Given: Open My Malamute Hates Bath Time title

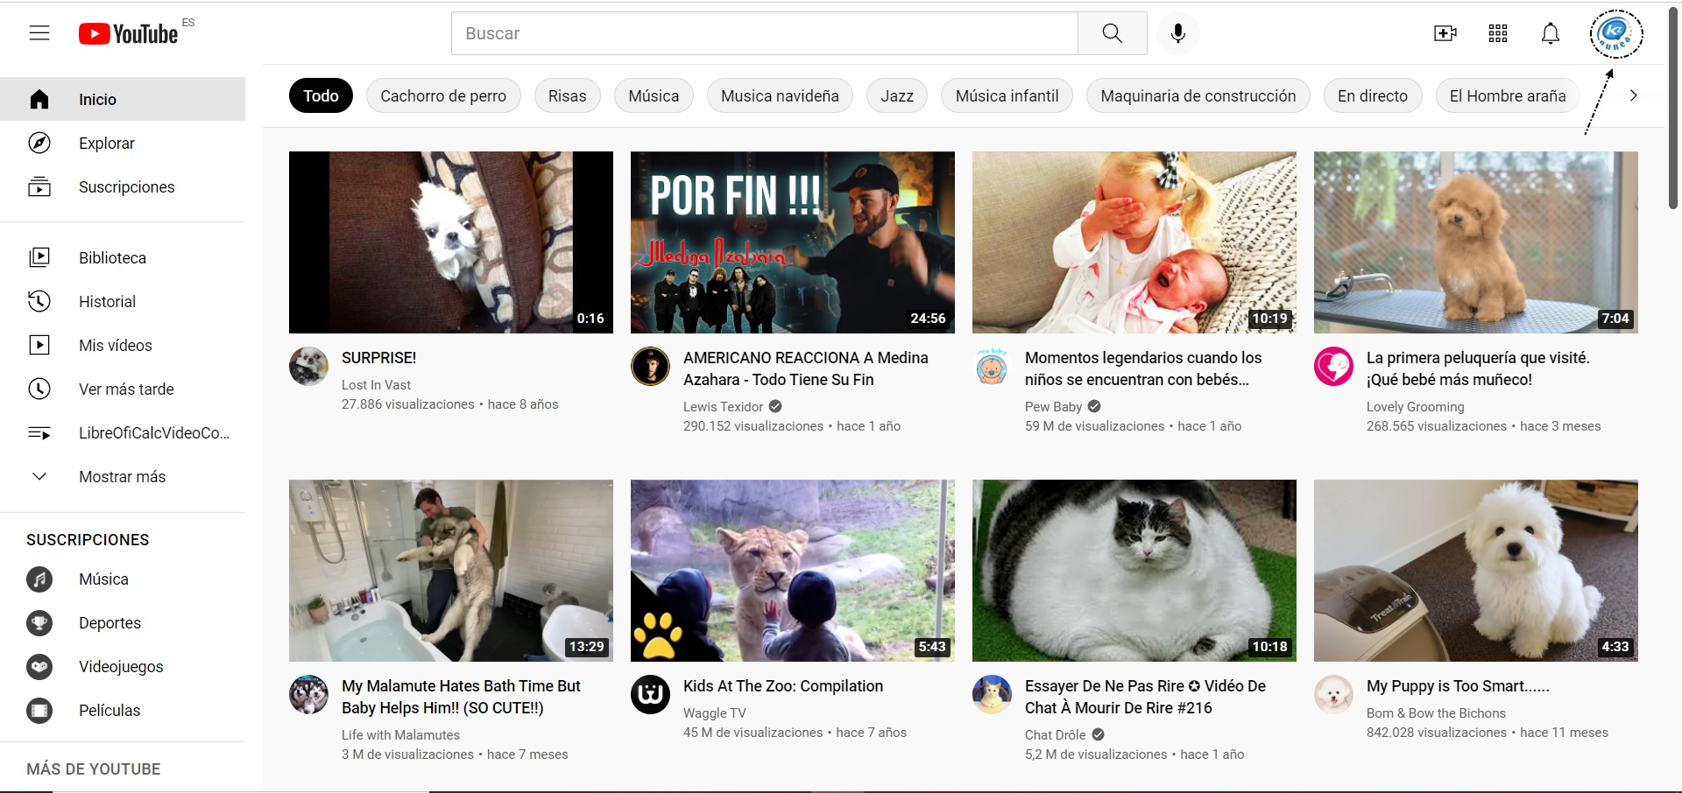Looking at the screenshot, I should point(461,697).
